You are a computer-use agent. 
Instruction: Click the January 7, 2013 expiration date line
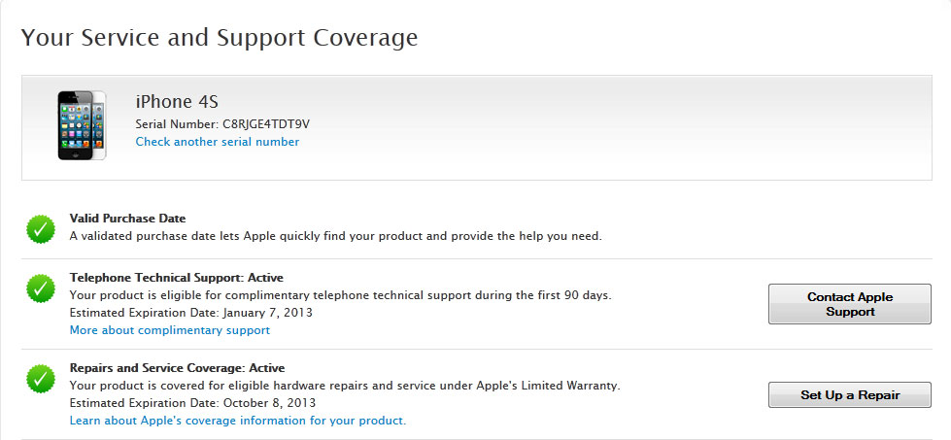[190, 313]
